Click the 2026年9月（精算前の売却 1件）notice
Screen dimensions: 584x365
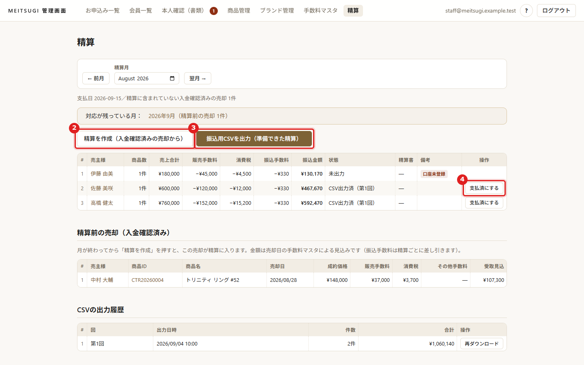189,116
